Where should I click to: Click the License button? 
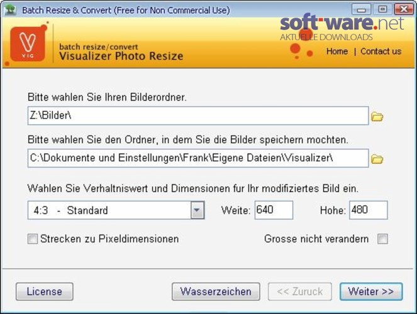point(45,291)
